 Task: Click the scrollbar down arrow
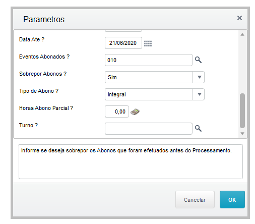click(x=242, y=134)
